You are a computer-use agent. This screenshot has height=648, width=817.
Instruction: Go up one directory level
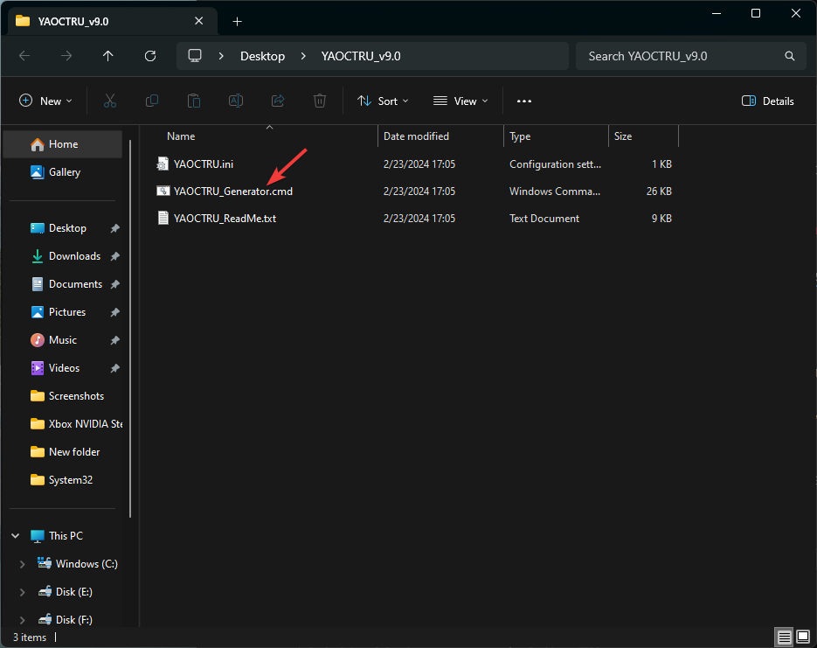coord(108,56)
